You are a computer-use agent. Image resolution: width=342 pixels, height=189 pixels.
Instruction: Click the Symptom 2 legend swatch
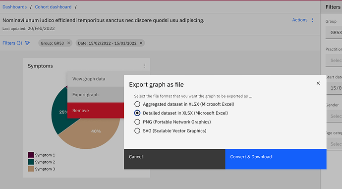click(x=31, y=162)
